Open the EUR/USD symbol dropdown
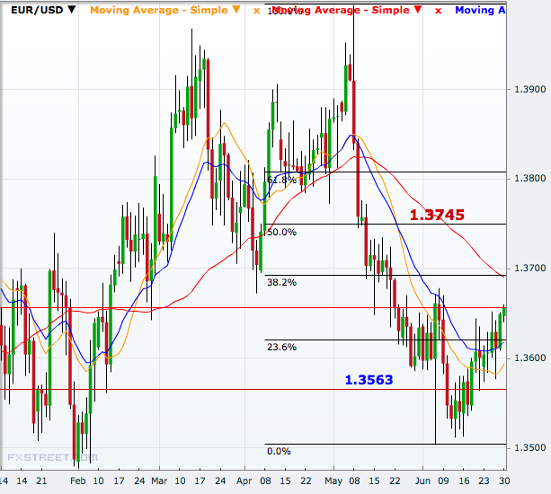The width and height of the screenshot is (551, 494). [72, 10]
